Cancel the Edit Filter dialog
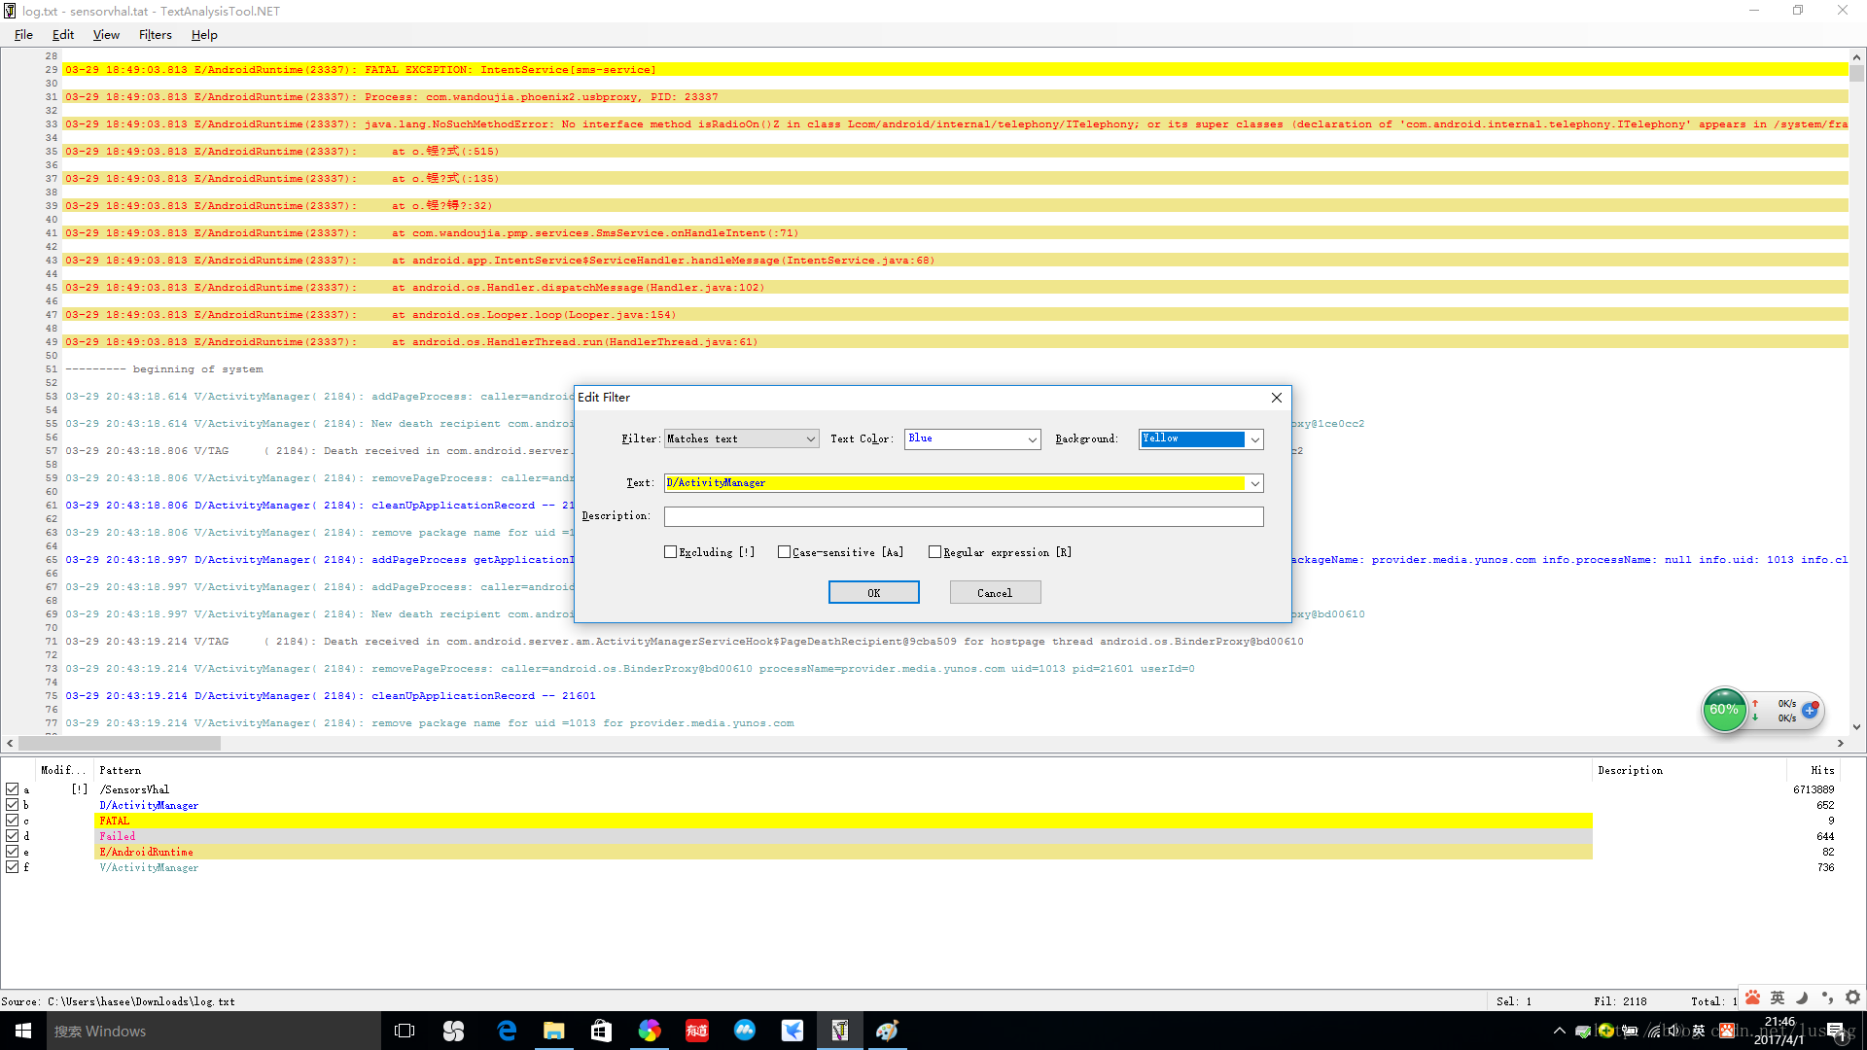Screen dimensions: 1867x1050 point(995,592)
